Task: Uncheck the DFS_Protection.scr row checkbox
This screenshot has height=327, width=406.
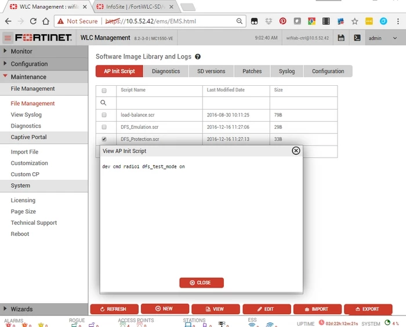Action: coord(104,139)
